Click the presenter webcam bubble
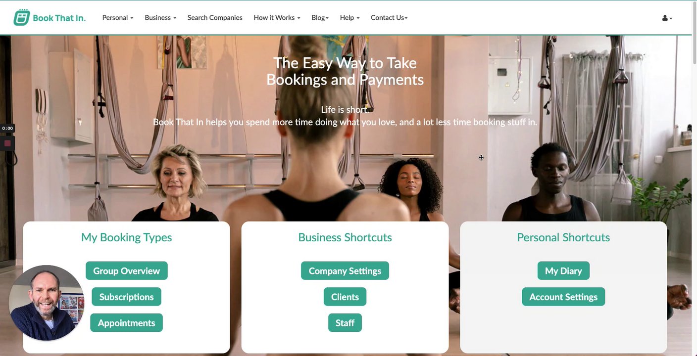697x356 pixels. coord(47,303)
